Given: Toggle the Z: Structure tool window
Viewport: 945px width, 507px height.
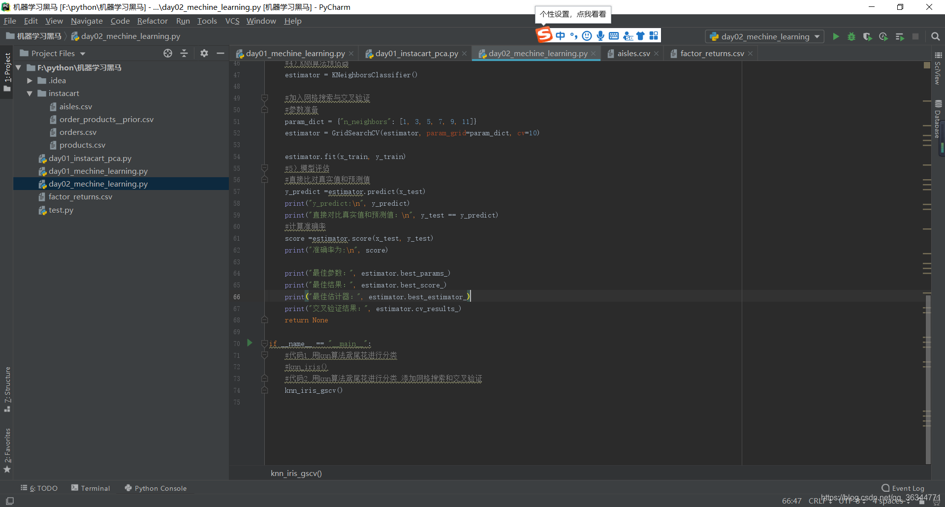Looking at the screenshot, I should [x=7, y=389].
